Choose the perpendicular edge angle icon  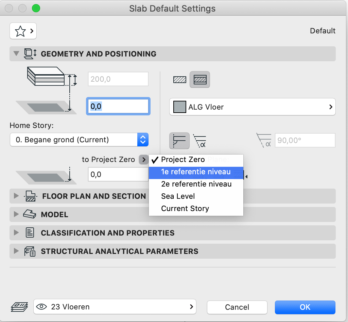(x=179, y=141)
